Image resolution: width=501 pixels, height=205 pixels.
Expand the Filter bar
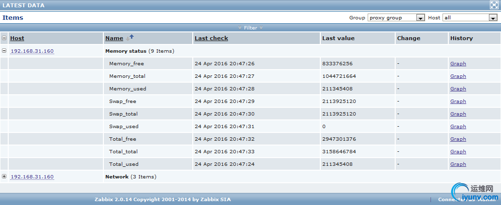(250, 28)
